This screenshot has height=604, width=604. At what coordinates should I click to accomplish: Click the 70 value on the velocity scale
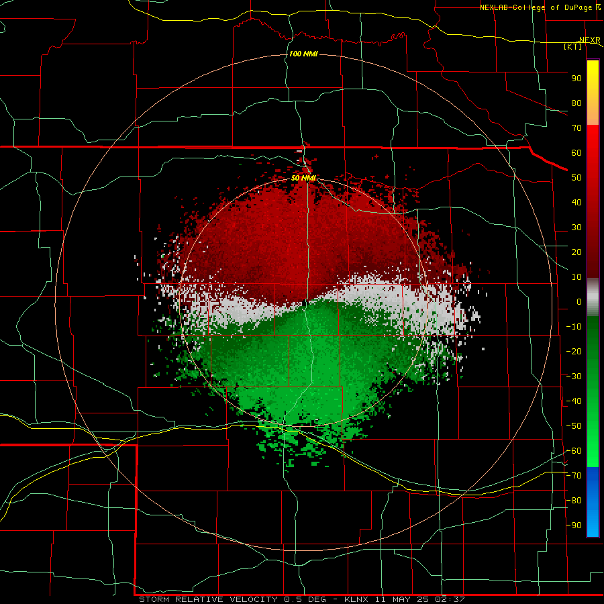pyautogui.click(x=576, y=128)
